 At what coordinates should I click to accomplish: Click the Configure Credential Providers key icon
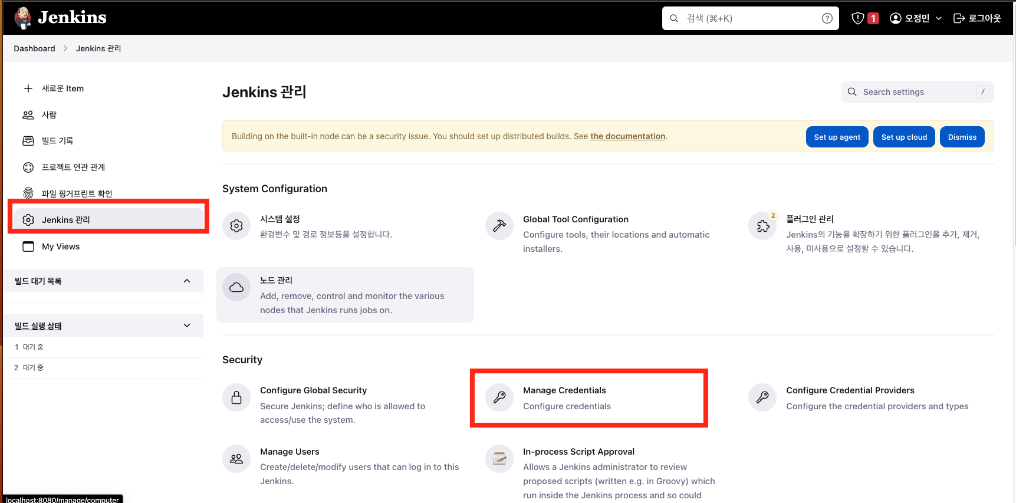762,397
